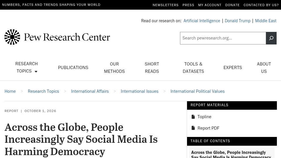Viewport: 281px width, 158px height.
Task: Open the Middle East research link
Action: coord(265,21)
